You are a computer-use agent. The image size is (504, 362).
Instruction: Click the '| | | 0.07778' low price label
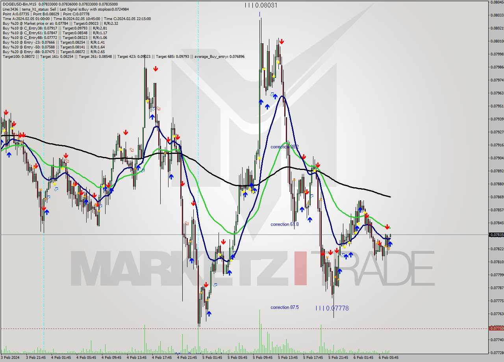tap(332, 308)
